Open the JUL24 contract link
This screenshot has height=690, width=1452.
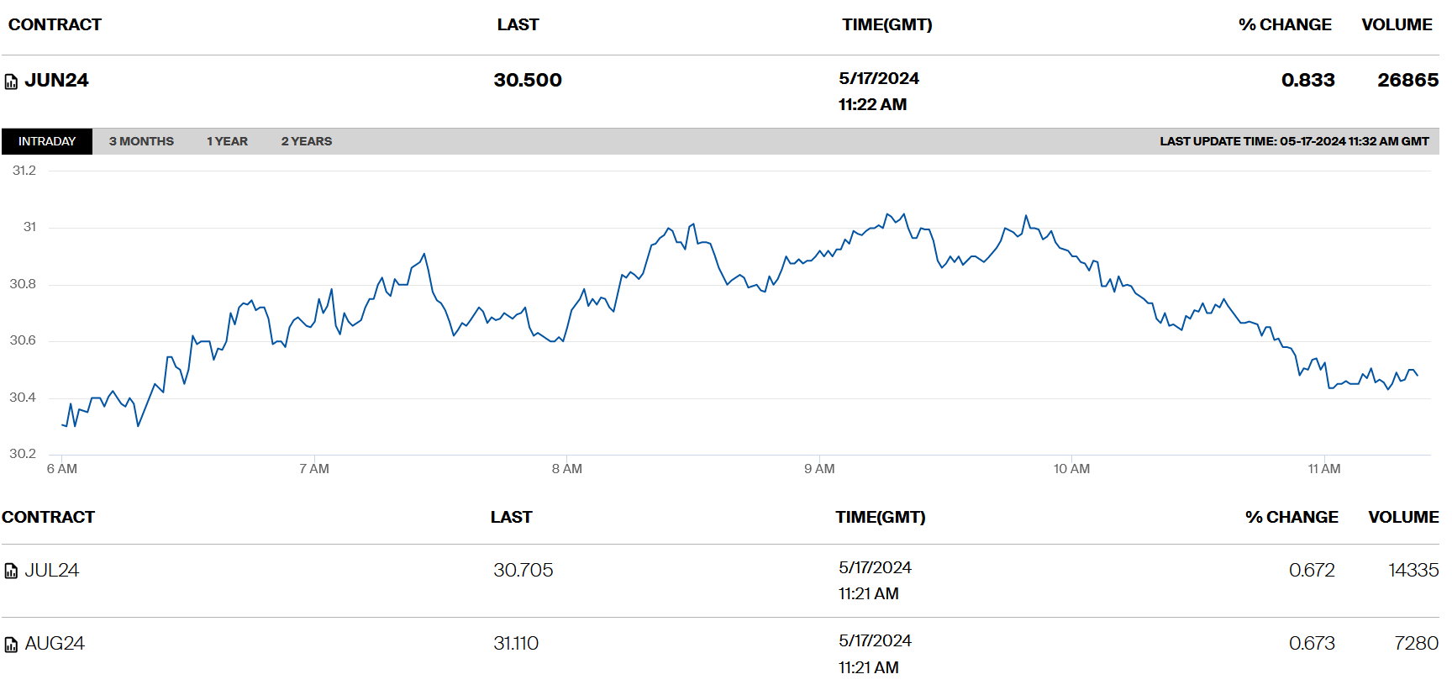pos(51,571)
